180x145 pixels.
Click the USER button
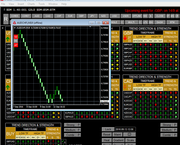pos(126,16)
